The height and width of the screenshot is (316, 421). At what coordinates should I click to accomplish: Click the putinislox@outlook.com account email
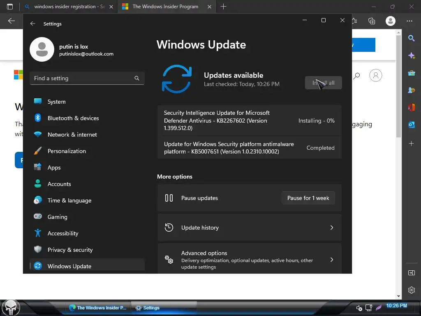[x=86, y=54]
